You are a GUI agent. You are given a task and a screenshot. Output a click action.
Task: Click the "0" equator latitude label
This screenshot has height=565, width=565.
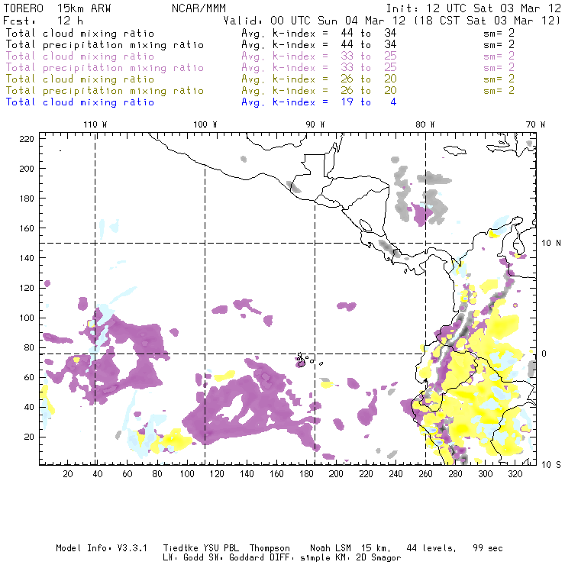pyautogui.click(x=544, y=354)
